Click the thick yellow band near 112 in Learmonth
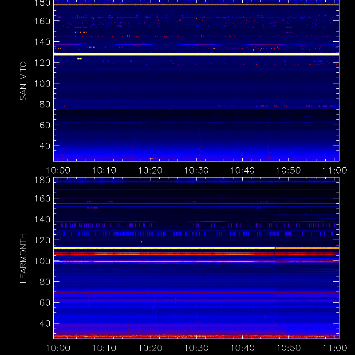Image resolution: width=355 pixels, height=355 pixels. click(196, 248)
